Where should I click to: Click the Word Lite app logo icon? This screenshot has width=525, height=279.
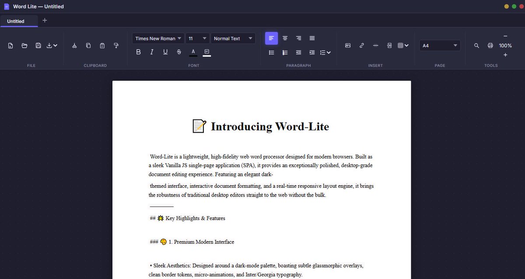coord(7,7)
